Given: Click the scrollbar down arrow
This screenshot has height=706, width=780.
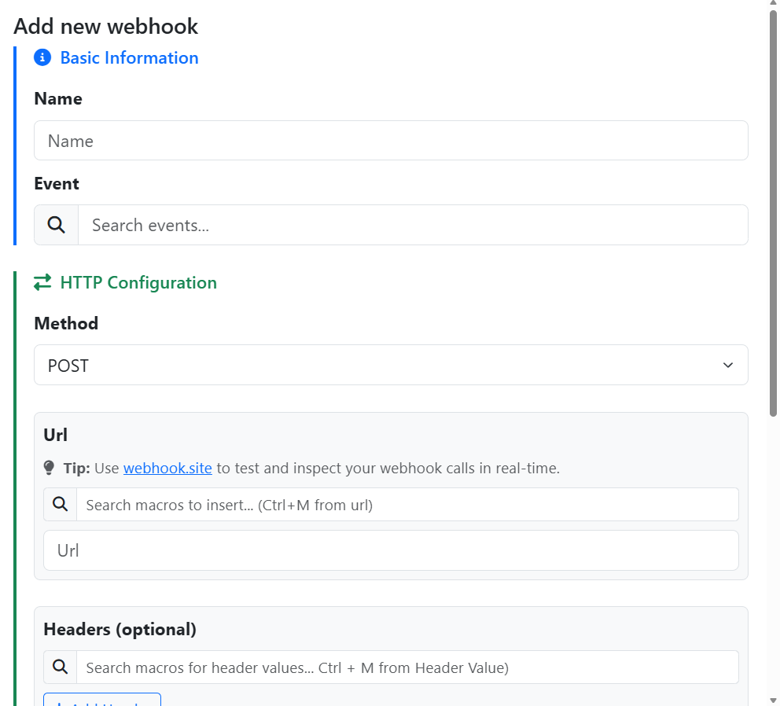Looking at the screenshot, I should [773, 700].
